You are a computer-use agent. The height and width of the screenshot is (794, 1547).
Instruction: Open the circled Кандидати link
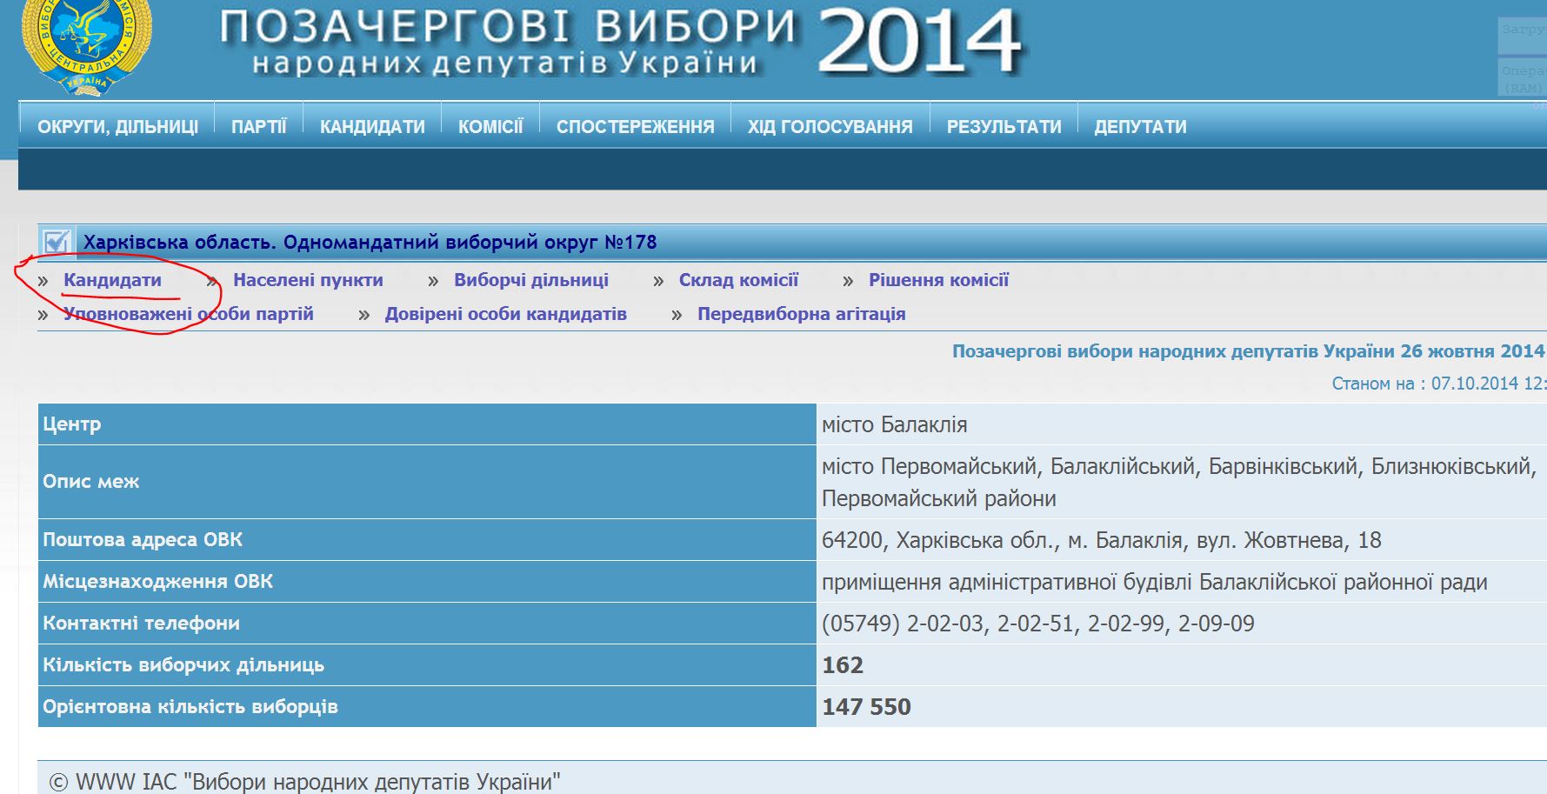(112, 280)
